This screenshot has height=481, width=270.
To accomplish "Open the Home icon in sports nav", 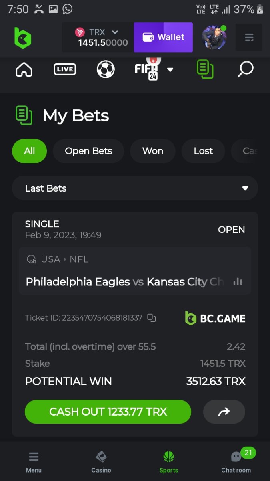I will pyautogui.click(x=24, y=69).
